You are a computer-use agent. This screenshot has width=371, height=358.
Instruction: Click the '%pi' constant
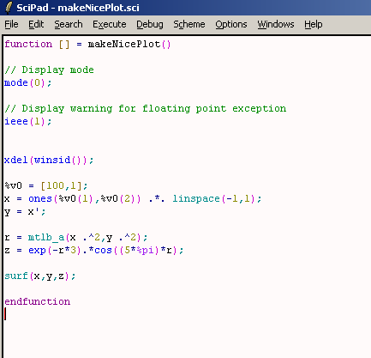(x=145, y=251)
